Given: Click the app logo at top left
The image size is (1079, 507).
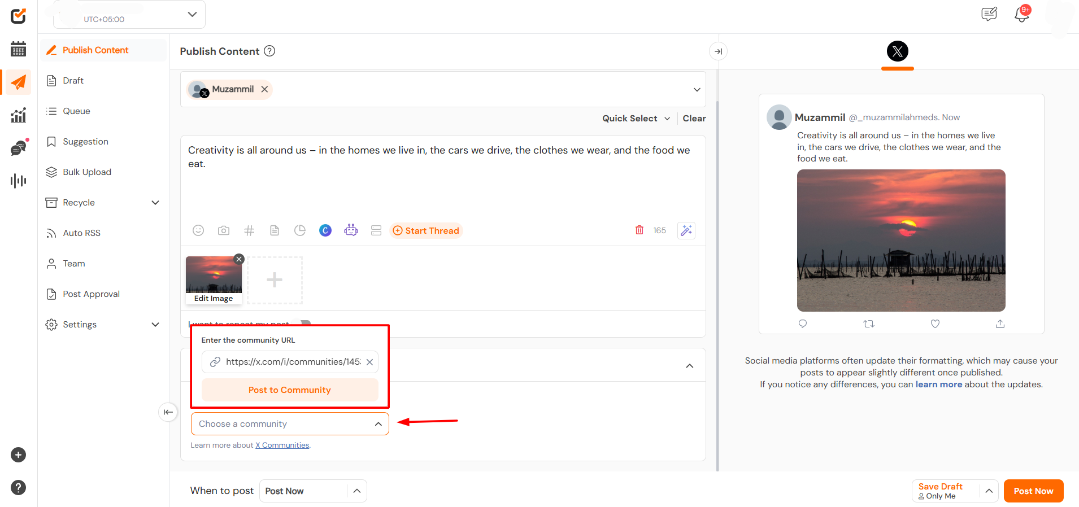Looking at the screenshot, I should [18, 16].
